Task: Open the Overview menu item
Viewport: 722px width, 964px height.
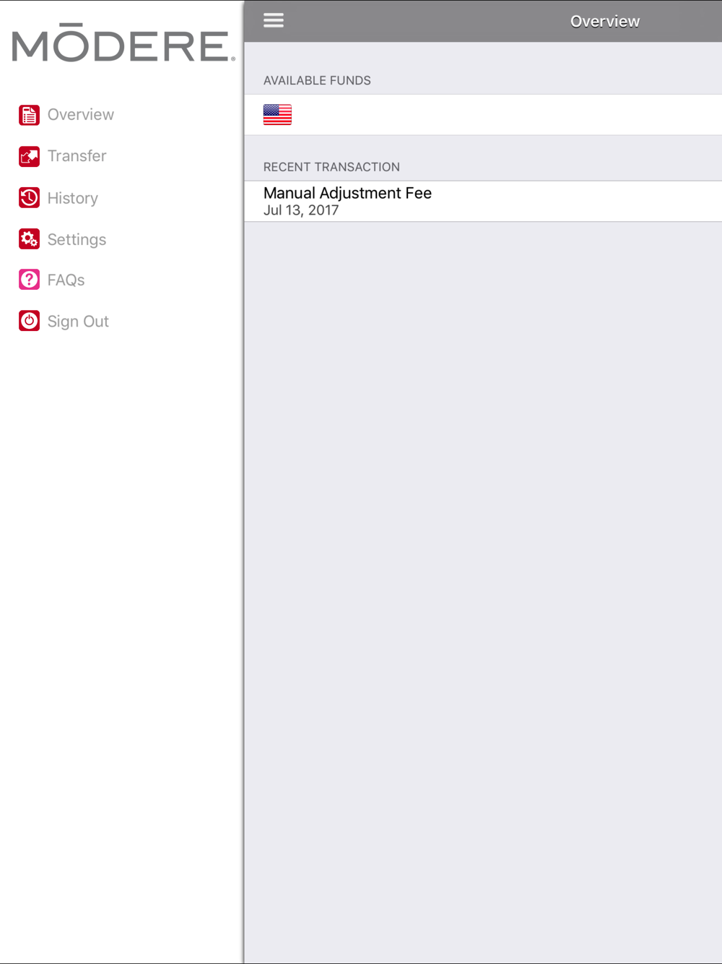Action: click(x=81, y=115)
